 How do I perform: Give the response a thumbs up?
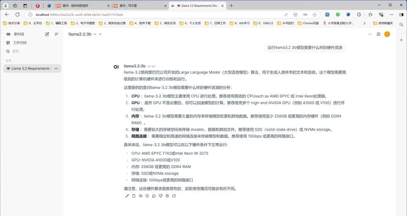coord(154,196)
